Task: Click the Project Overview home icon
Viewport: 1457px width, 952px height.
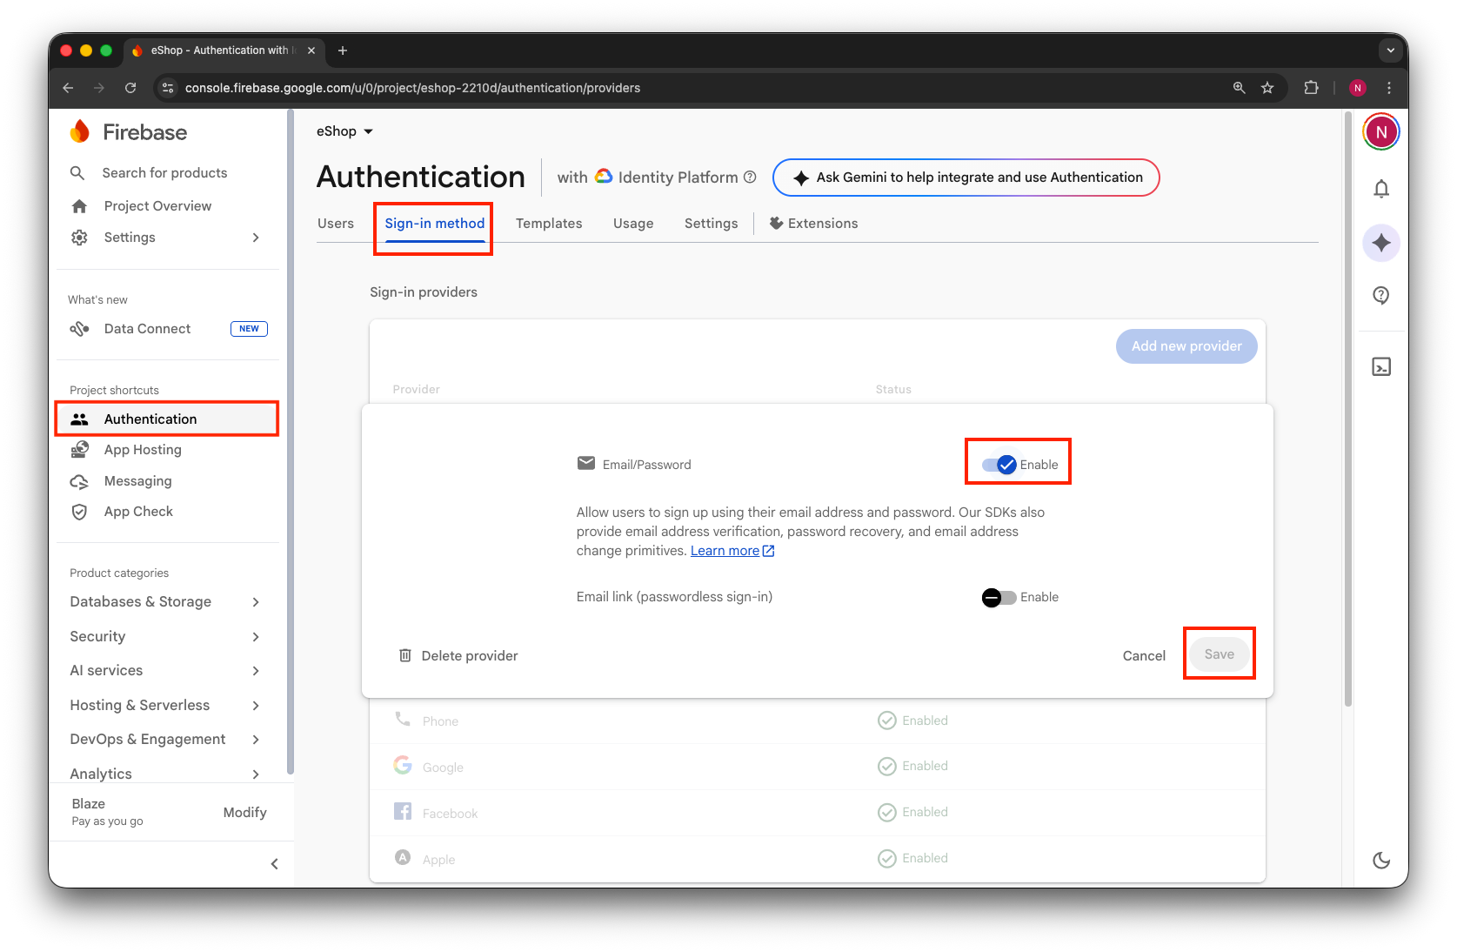Action: 79,206
